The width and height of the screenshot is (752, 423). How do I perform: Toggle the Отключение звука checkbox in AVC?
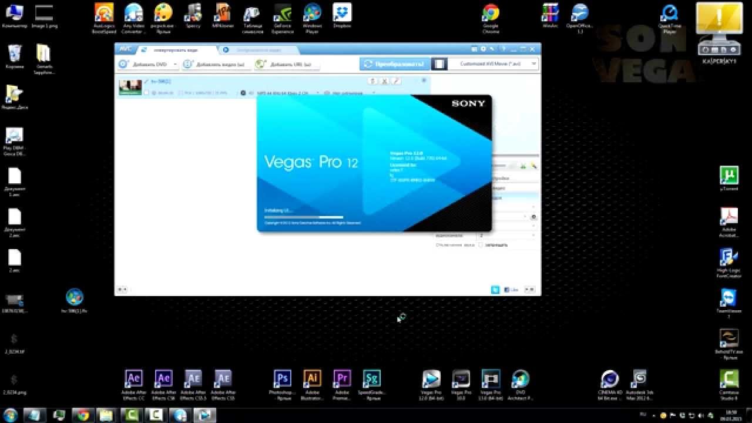coord(481,244)
